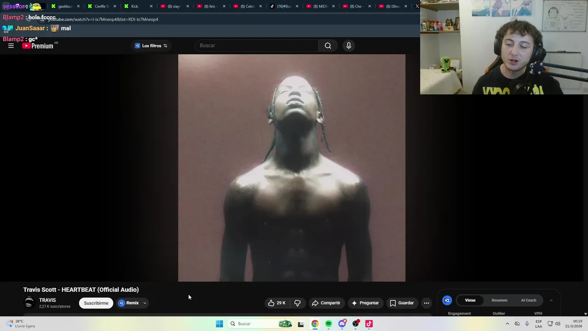This screenshot has width=588, height=331.
Task: Click the page scrollbar down arrow
Action: coord(585,314)
